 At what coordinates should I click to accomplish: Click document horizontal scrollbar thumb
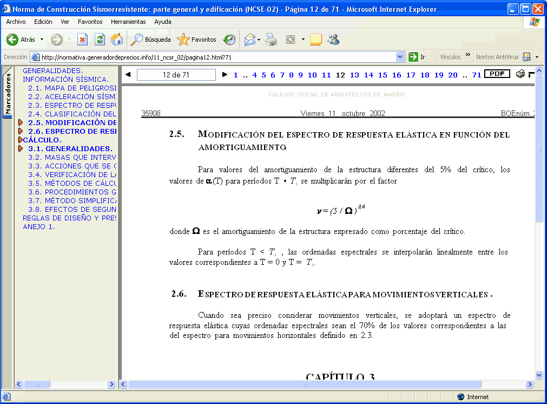[x=305, y=384]
